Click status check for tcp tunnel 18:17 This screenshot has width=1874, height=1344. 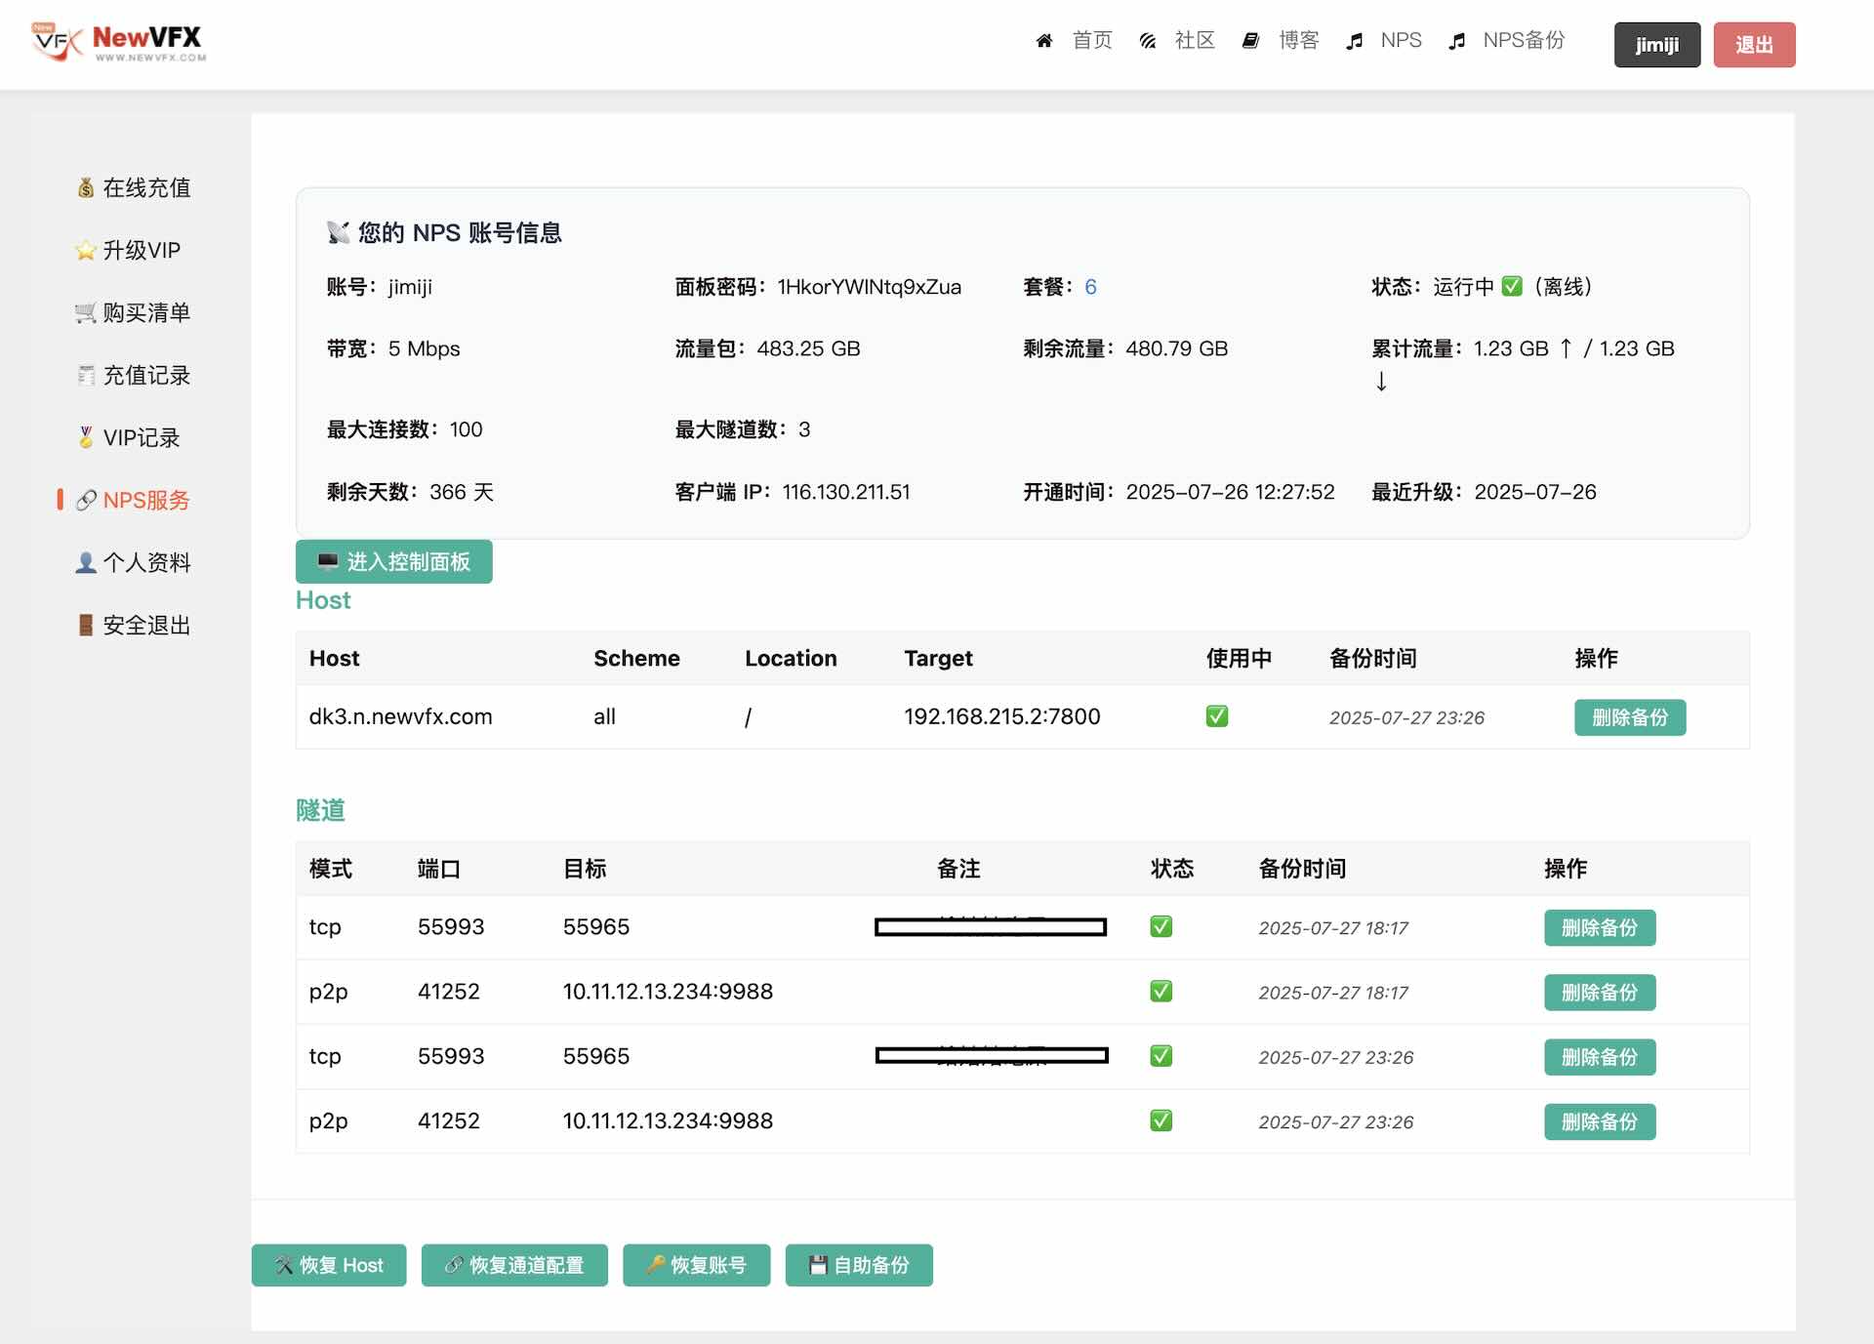[1161, 926]
